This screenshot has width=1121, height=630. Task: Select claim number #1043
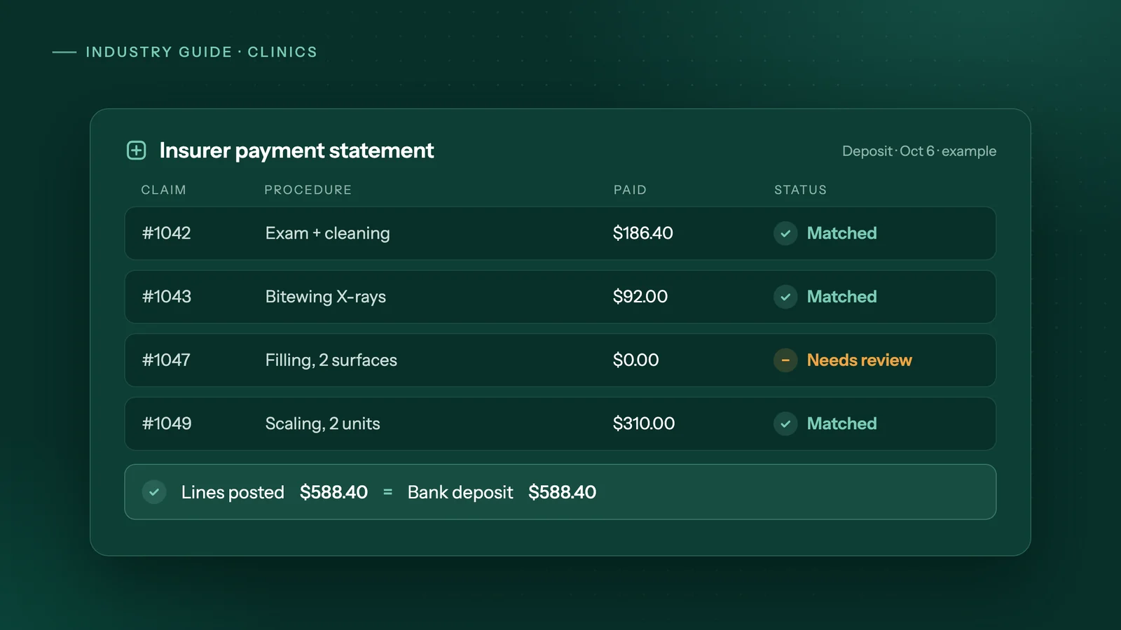click(167, 297)
